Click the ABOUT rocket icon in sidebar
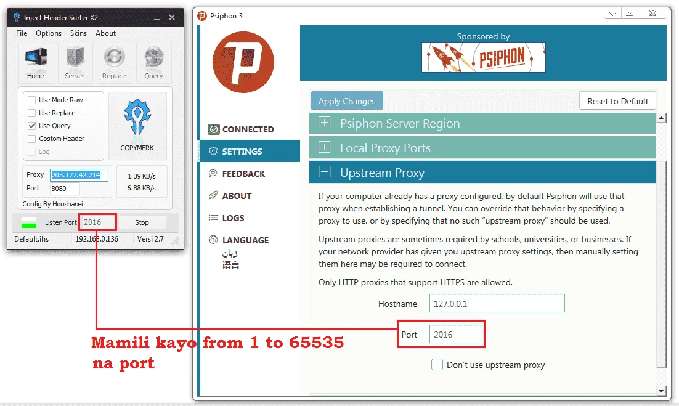 (213, 195)
